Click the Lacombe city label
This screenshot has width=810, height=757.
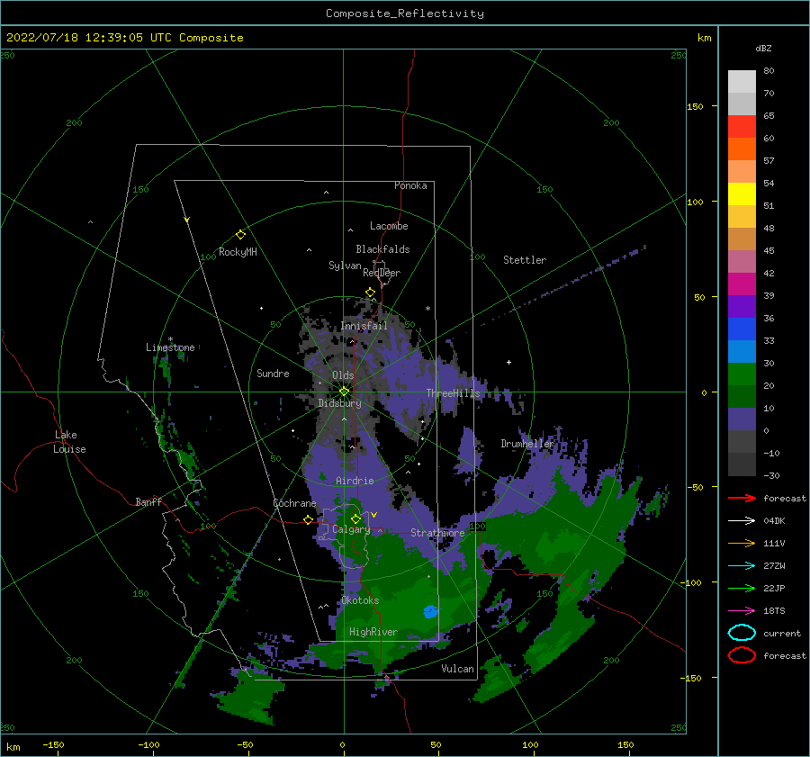coord(389,226)
